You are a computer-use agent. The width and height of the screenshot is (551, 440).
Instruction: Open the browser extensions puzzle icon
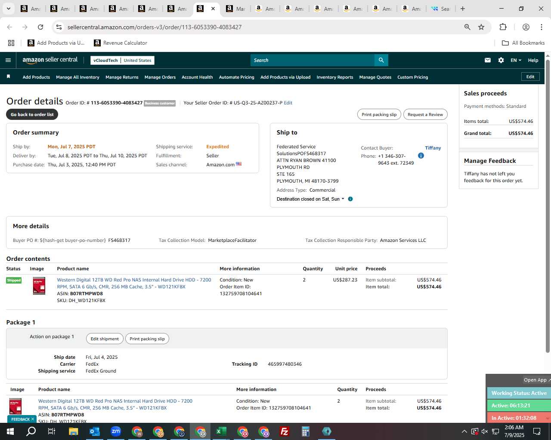tap(503, 27)
